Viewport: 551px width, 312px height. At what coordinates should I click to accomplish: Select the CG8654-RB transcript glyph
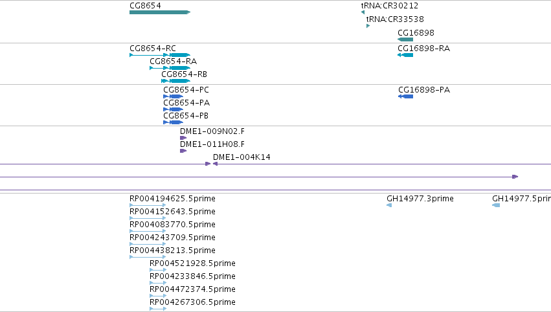pos(175,81)
